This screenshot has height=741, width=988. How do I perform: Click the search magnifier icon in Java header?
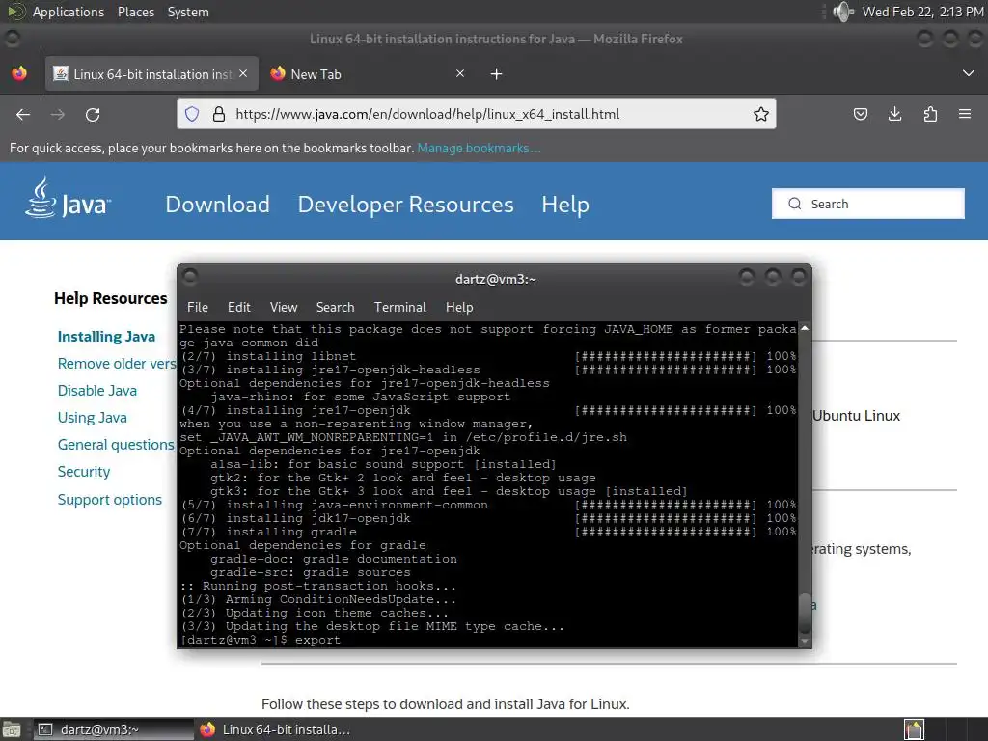coord(795,204)
